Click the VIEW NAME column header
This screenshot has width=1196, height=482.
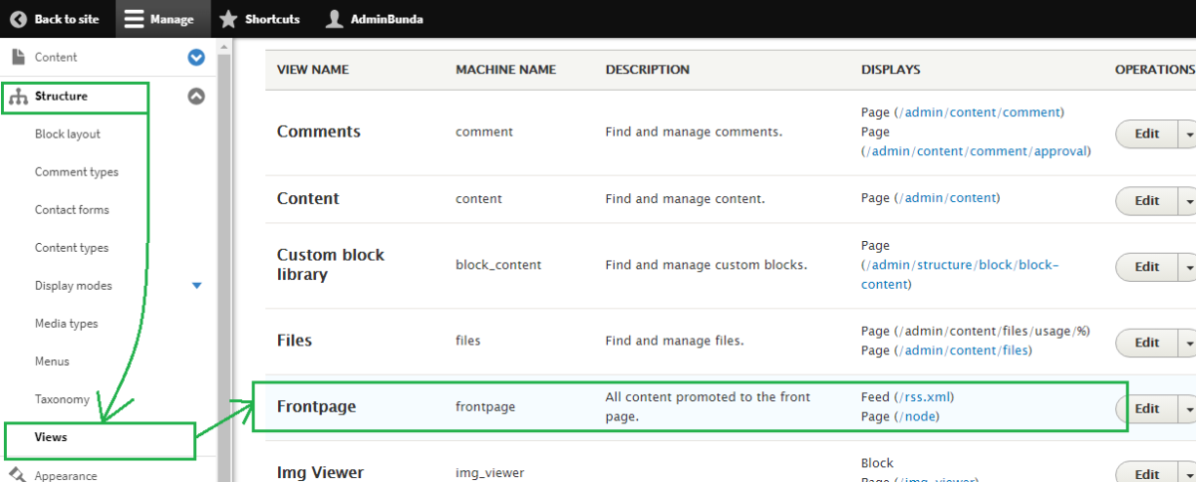313,70
